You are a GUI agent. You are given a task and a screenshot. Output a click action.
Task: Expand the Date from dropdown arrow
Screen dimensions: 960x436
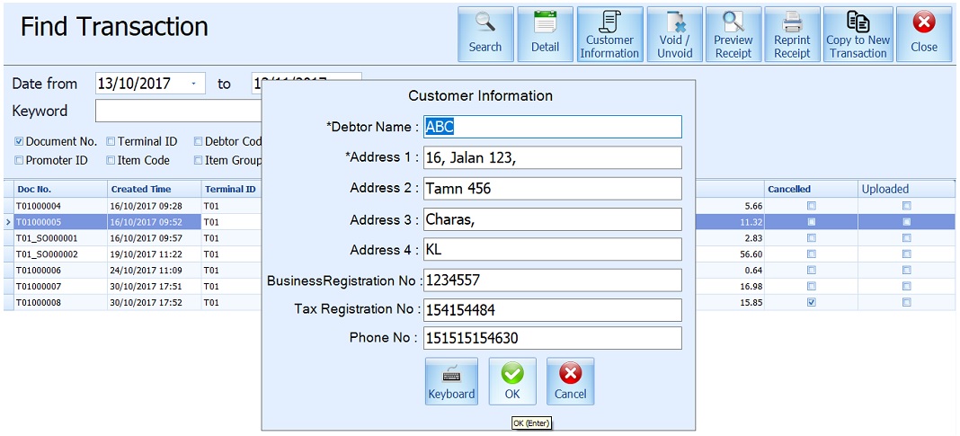194,84
